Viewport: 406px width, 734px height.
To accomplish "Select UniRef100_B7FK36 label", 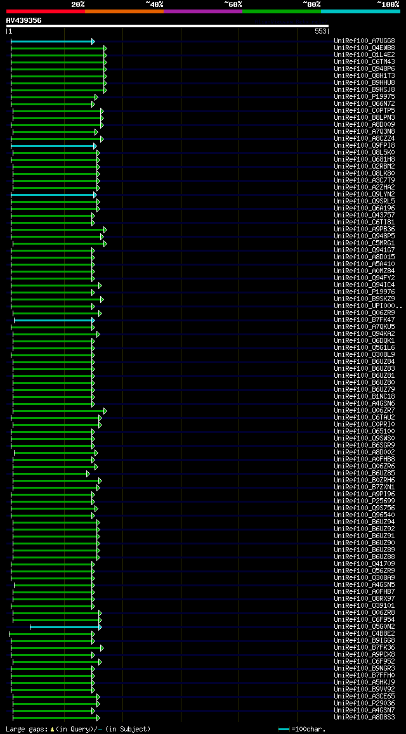I will pyautogui.click(x=364, y=647).
